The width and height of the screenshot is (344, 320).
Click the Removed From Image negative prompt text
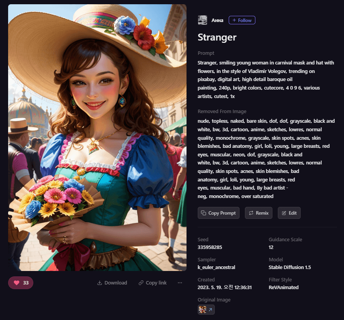pyautogui.click(x=266, y=159)
